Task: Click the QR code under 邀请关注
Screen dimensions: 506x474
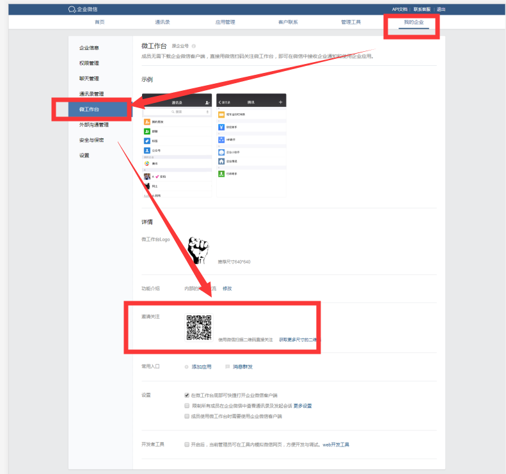Action: coord(199,328)
